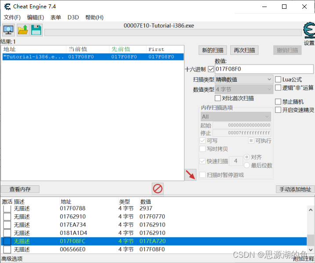Image resolution: width=315 pixels, height=263 pixels.
Task: Enable the 开启变速精灵 checkbox
Action: coord(278,110)
